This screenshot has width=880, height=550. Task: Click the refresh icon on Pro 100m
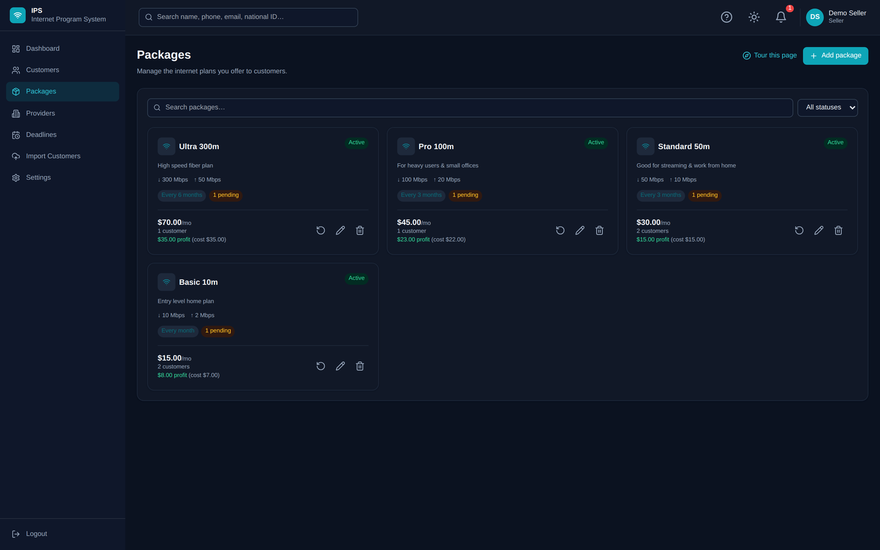tap(560, 230)
